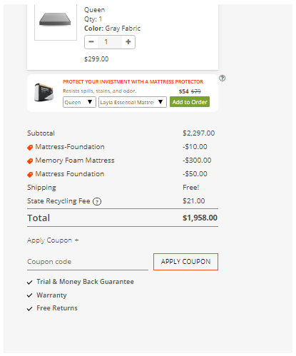
Task: Open the Free Returns link
Action: point(57,308)
